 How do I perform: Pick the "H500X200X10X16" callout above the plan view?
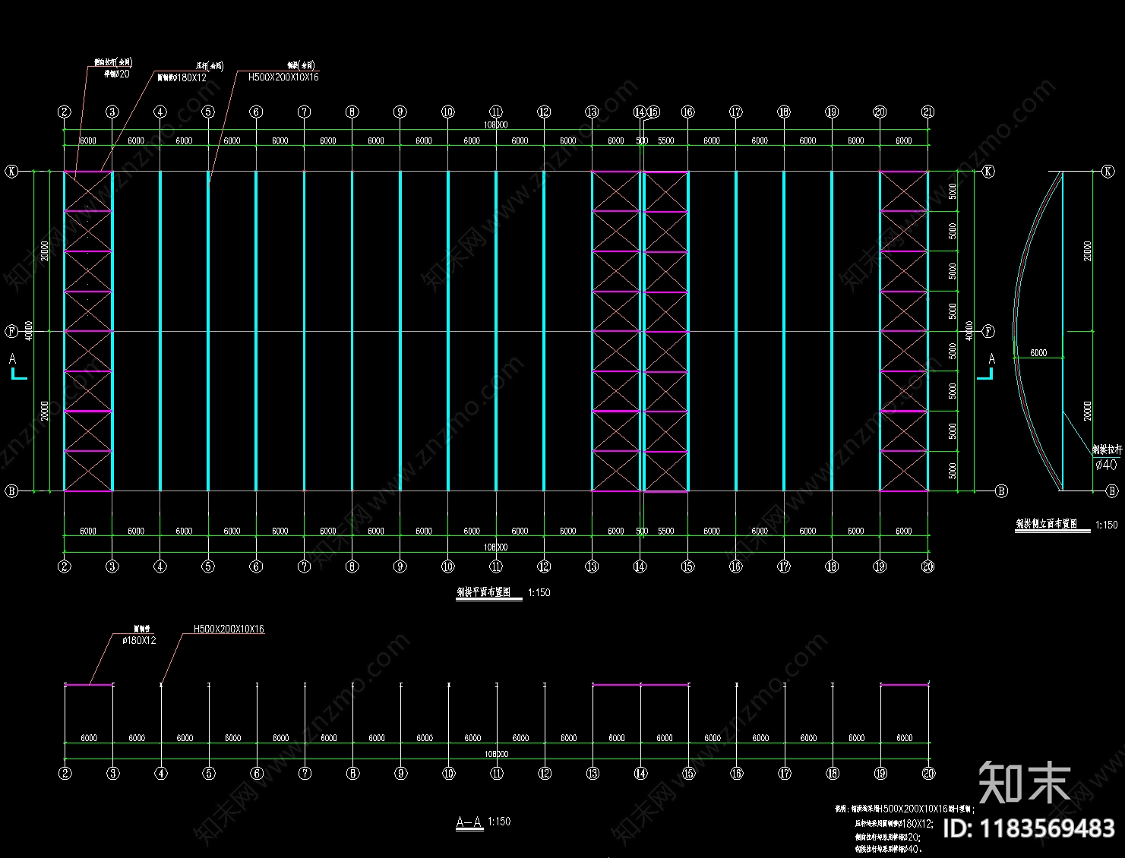[x=283, y=77]
